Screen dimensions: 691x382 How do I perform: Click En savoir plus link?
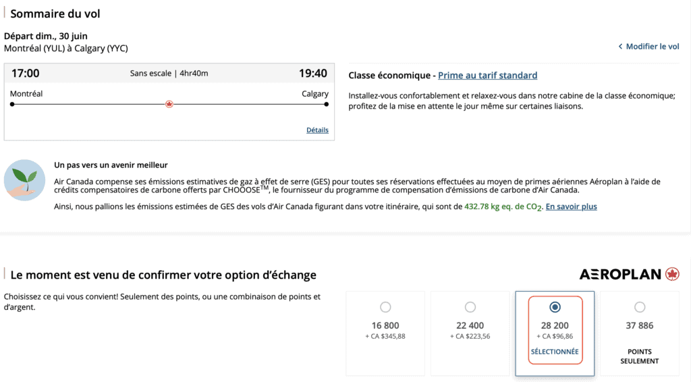pyautogui.click(x=571, y=207)
